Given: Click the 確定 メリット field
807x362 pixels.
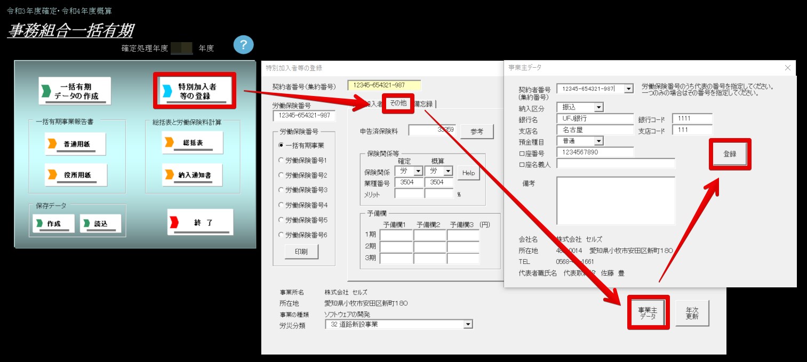Looking at the screenshot, I should click(409, 194).
